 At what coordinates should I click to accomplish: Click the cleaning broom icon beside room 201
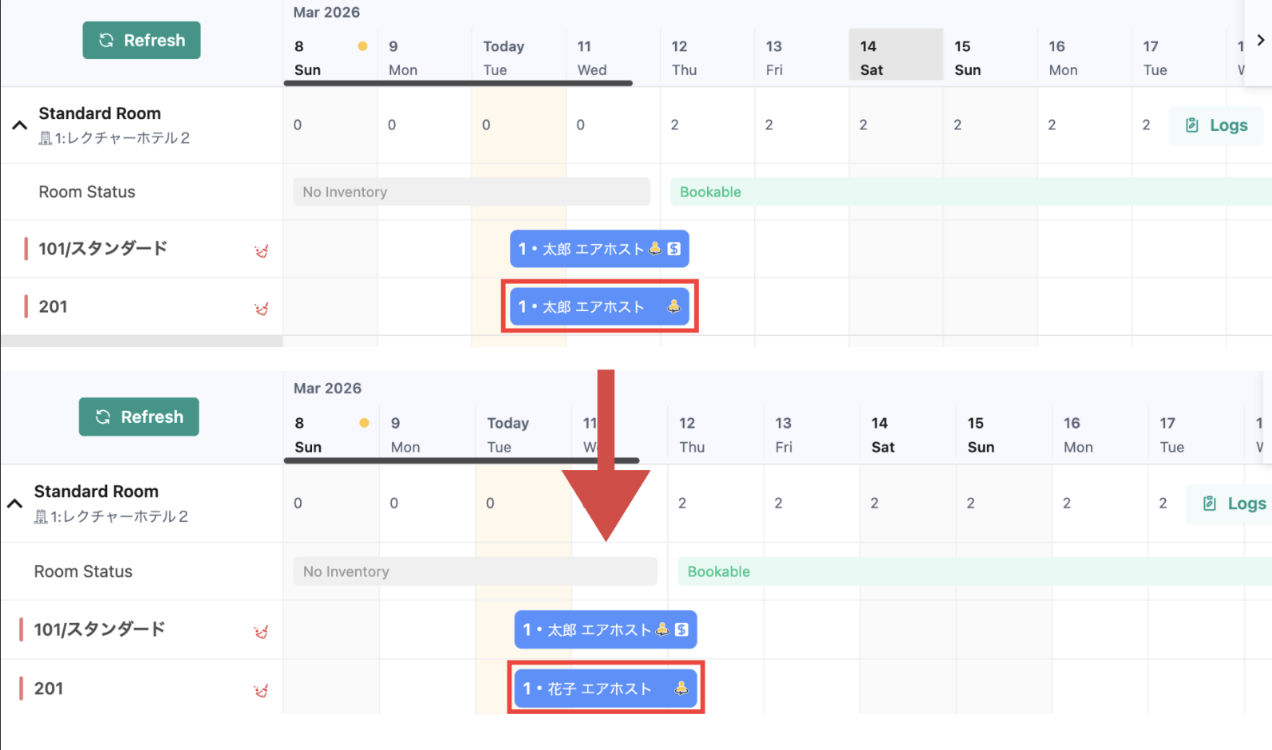tap(261, 308)
